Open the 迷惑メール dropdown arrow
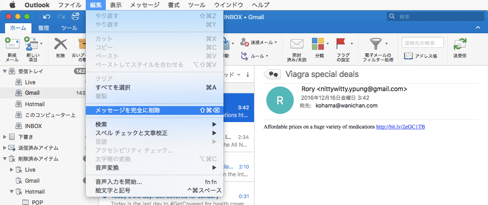 pyautogui.click(x=276, y=42)
